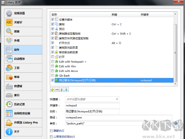
Task: Uncheck the 复制 action checkbox
Action: pos(52,24)
